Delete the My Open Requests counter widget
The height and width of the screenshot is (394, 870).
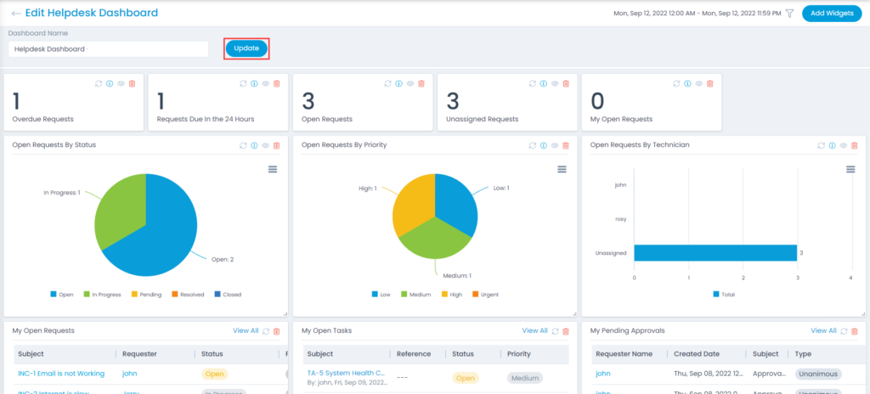click(710, 84)
